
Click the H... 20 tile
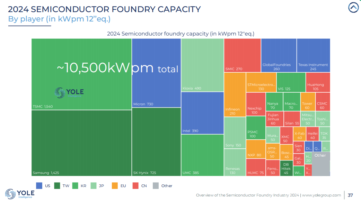[308, 158]
